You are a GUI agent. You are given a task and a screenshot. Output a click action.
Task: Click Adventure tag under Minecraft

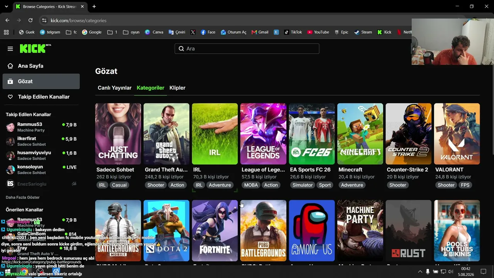tap(352, 185)
